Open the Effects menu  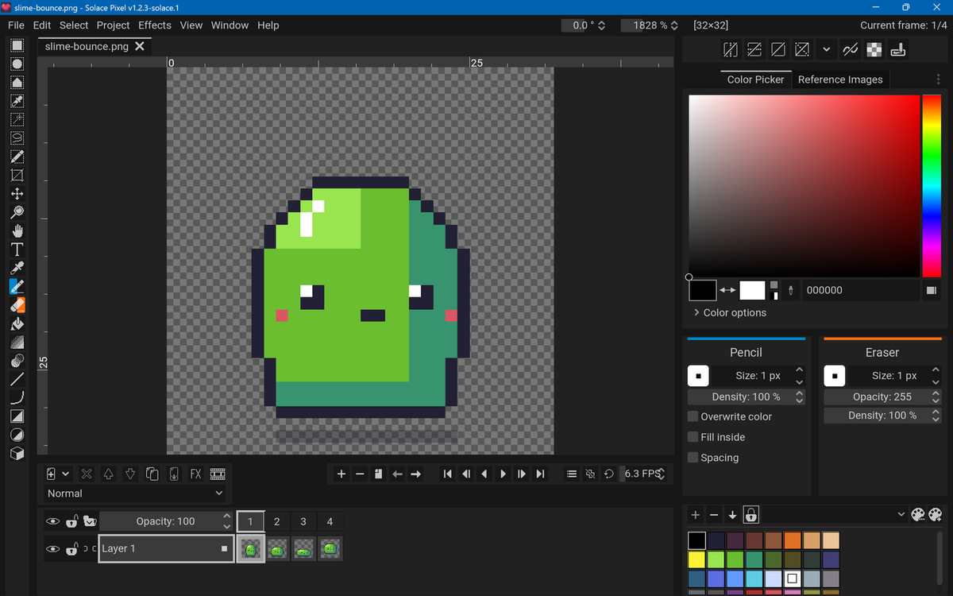click(x=155, y=25)
